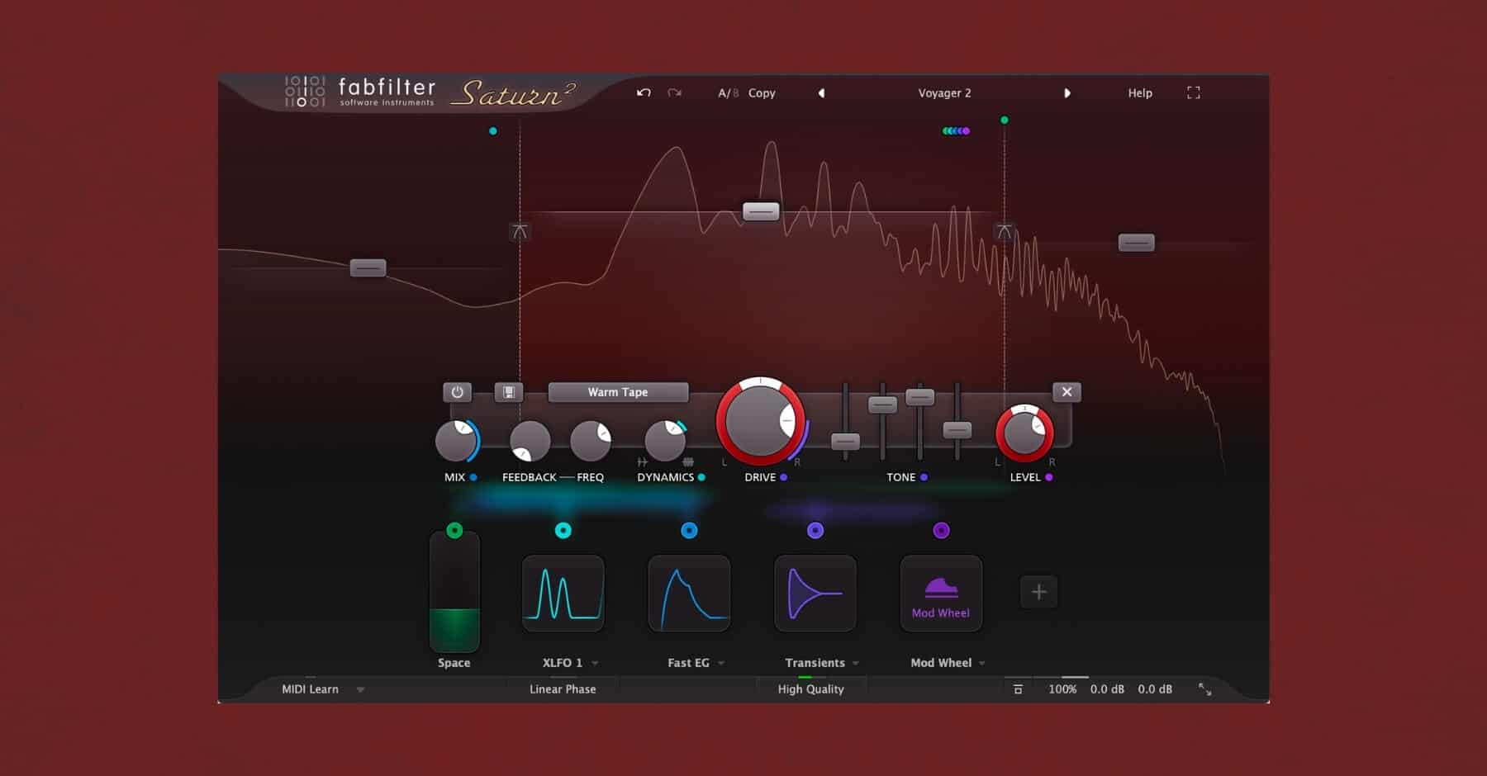Add a new modulation source

point(1038,592)
